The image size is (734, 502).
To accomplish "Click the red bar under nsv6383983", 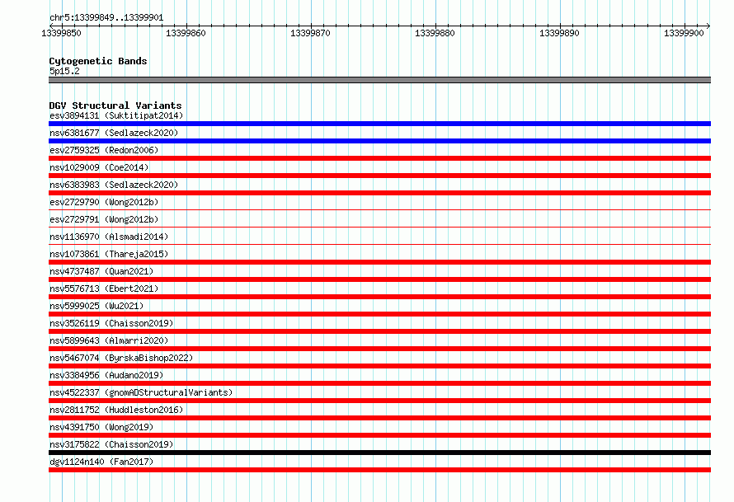I will (379, 193).
